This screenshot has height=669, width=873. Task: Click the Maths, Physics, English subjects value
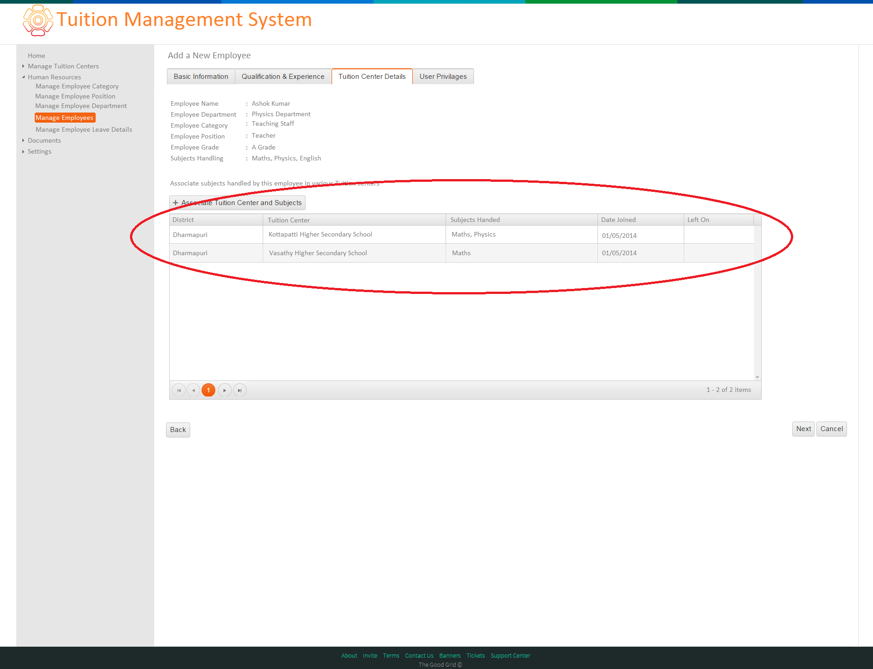(286, 158)
